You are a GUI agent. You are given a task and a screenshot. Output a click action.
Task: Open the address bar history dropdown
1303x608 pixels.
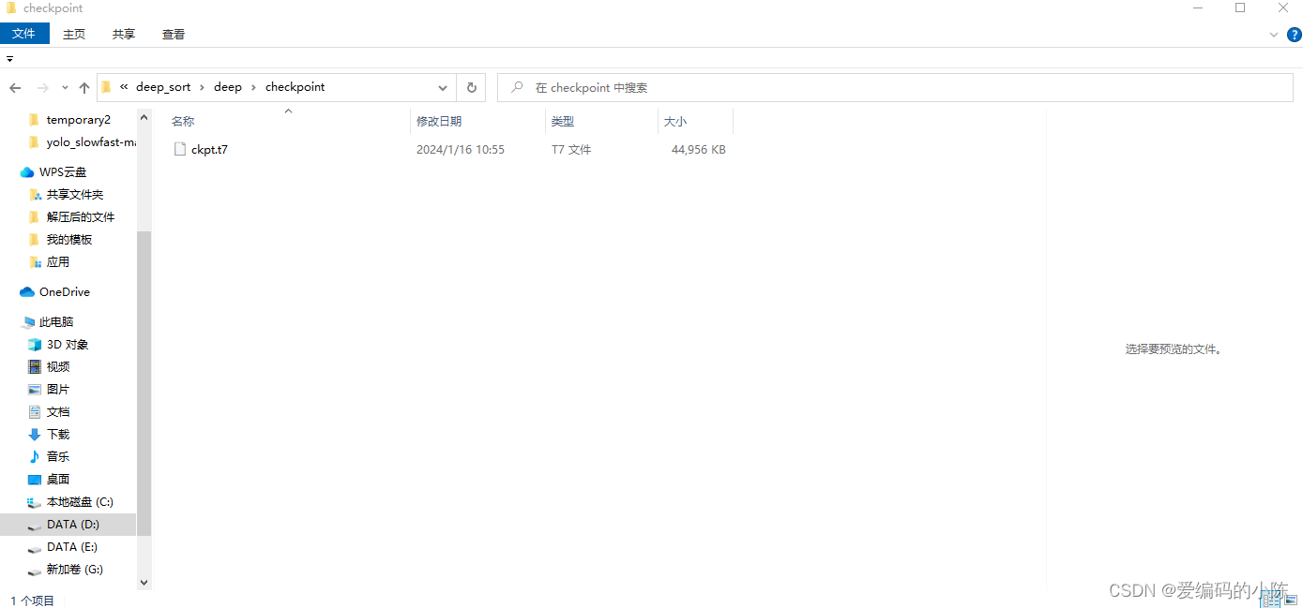[x=442, y=87]
